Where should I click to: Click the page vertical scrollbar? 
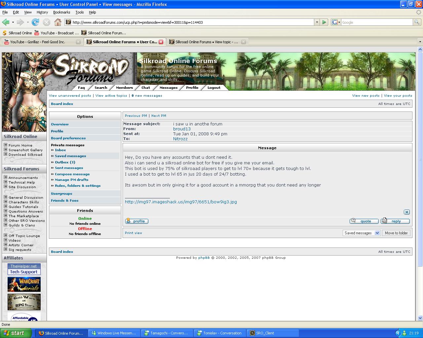pos(420,165)
